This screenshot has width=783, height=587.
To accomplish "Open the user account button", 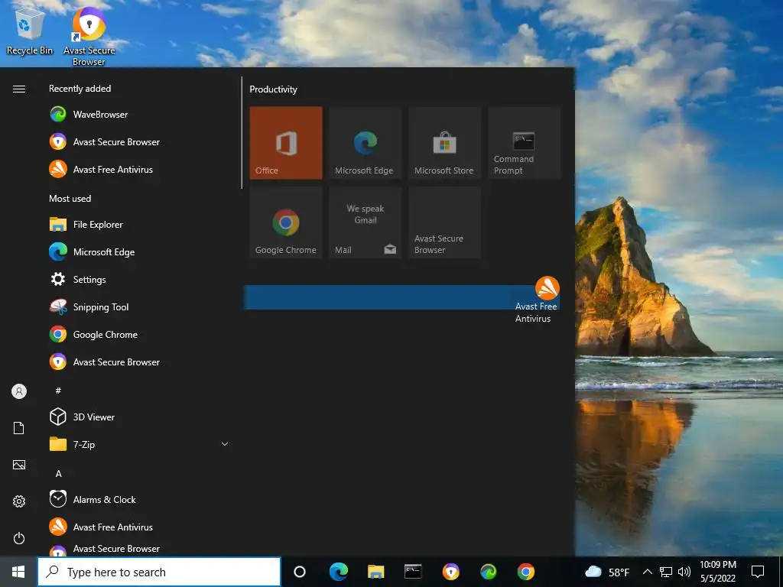I will [x=19, y=391].
